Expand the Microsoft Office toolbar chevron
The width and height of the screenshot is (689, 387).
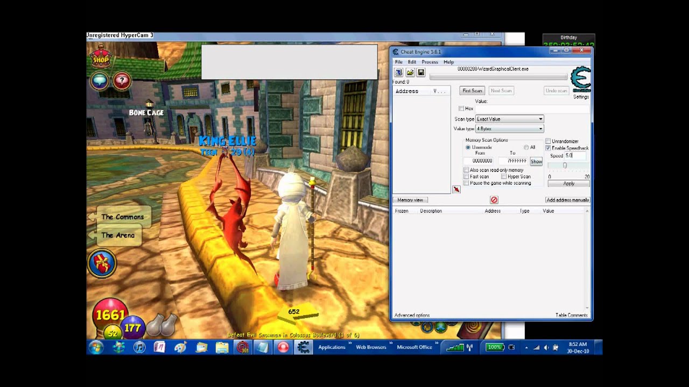tap(438, 344)
